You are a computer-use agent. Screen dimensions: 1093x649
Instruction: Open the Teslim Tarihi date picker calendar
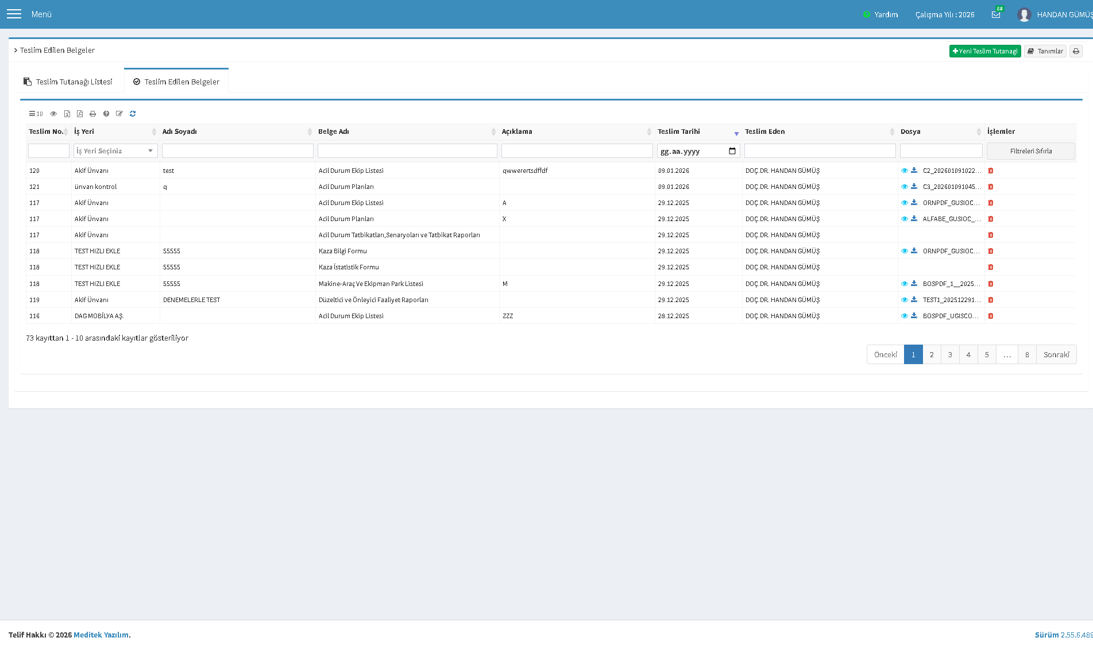(732, 151)
